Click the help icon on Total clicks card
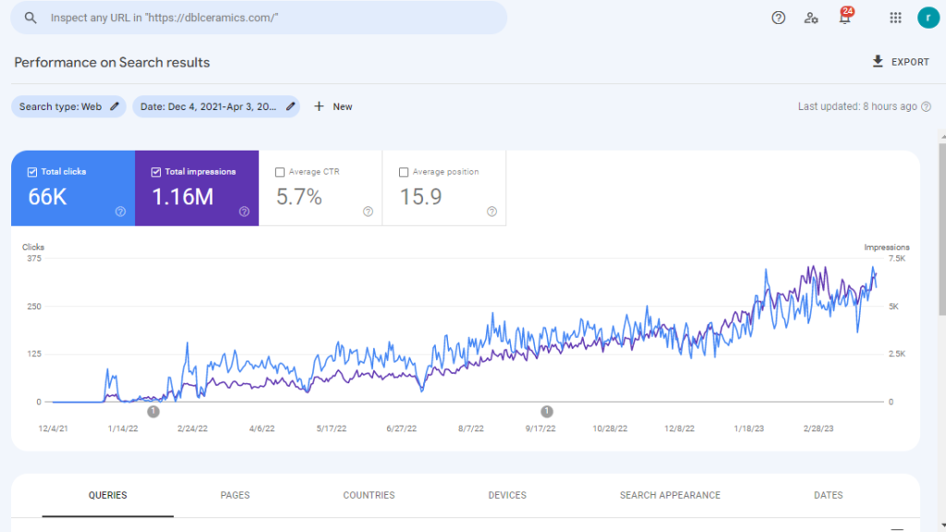The image size is (946, 532). pyautogui.click(x=120, y=212)
